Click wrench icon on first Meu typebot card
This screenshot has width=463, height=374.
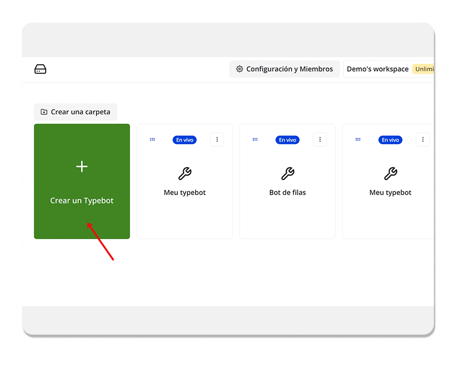point(184,174)
